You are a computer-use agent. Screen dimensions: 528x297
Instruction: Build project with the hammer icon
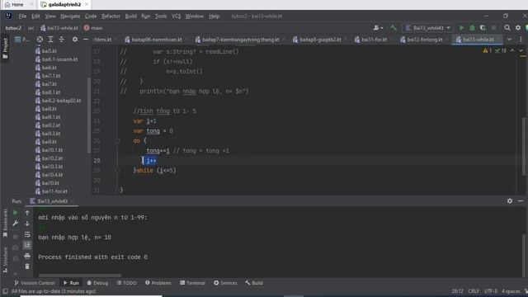[x=394, y=28]
